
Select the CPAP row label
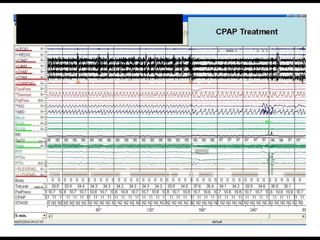pyautogui.click(x=20, y=197)
